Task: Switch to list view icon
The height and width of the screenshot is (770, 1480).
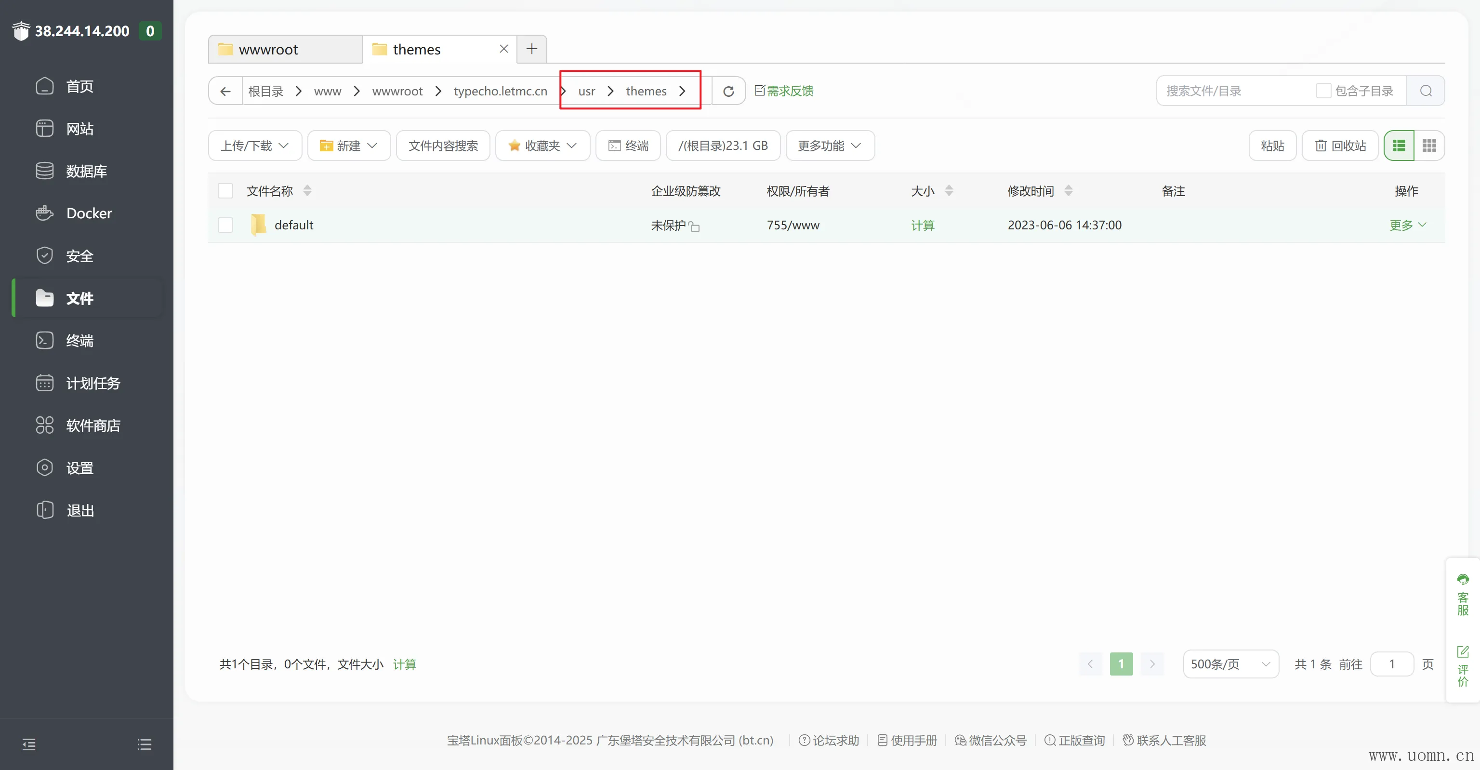Action: pyautogui.click(x=1399, y=146)
